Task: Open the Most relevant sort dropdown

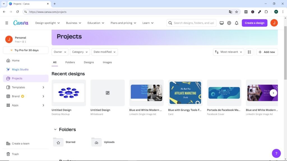Action: click(x=228, y=52)
